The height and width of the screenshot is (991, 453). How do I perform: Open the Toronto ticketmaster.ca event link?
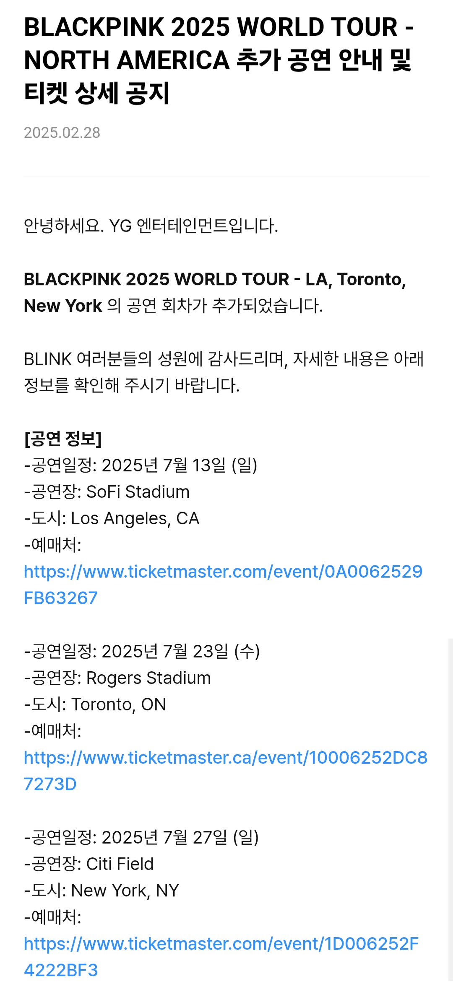226,770
